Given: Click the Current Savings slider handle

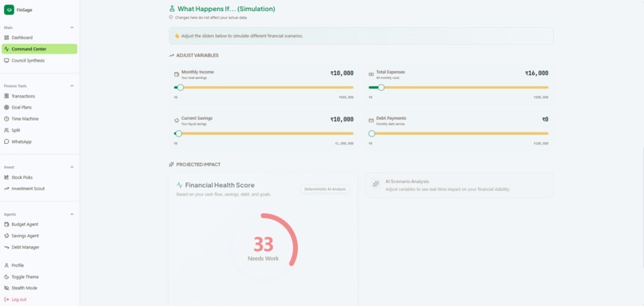Looking at the screenshot, I should pos(179,133).
